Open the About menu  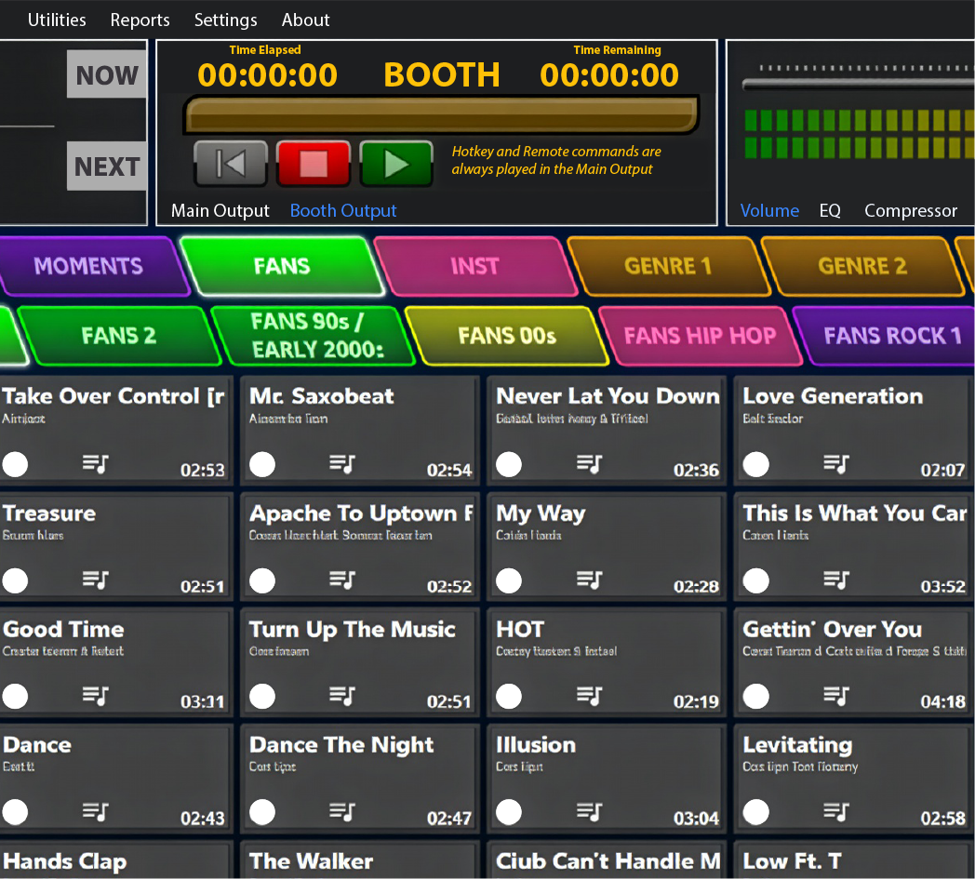[305, 20]
